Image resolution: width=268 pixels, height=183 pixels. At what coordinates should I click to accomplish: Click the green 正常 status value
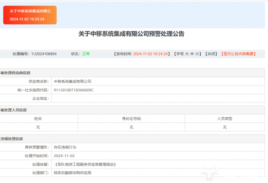click(x=86, y=54)
